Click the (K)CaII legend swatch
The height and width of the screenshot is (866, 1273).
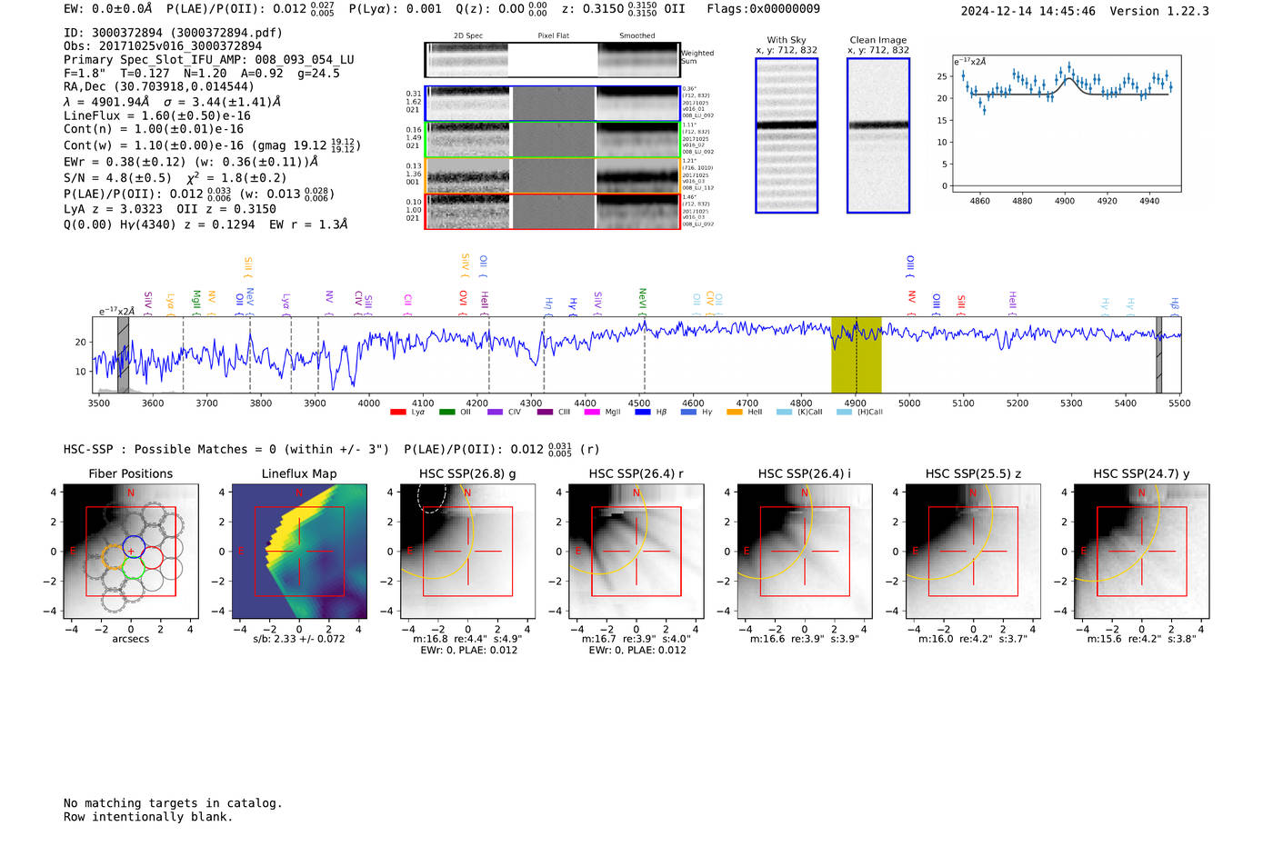[784, 412]
